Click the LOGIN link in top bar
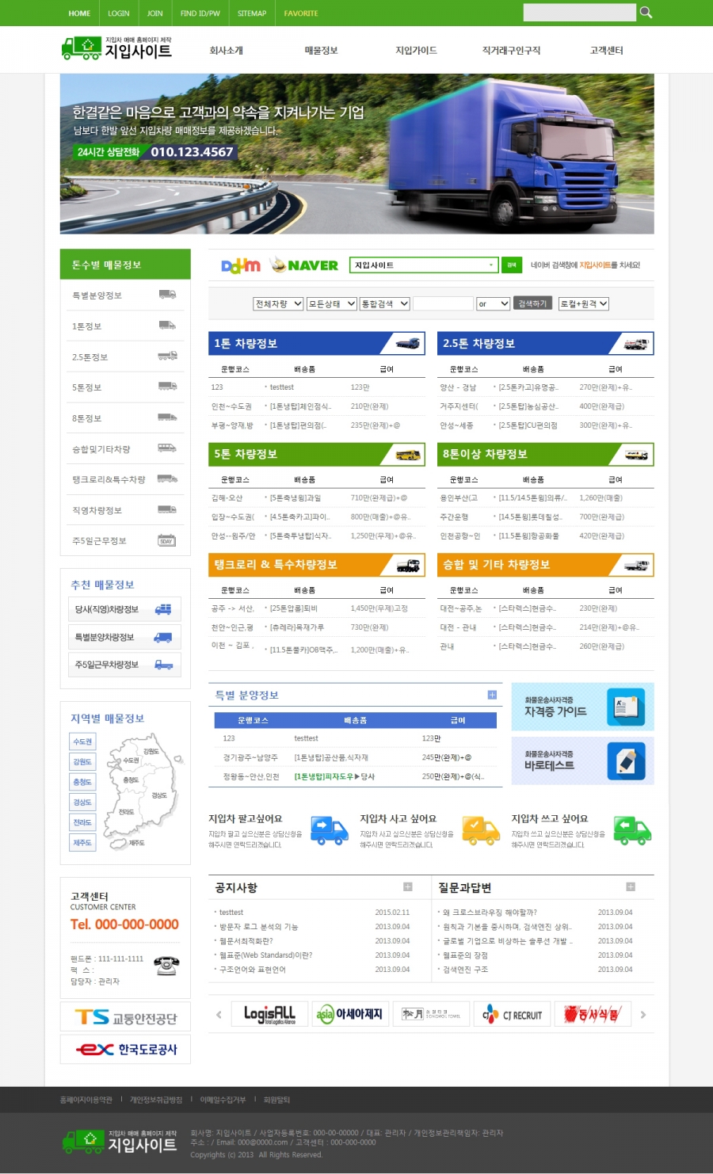This screenshot has height=1174, width=713. (x=119, y=13)
